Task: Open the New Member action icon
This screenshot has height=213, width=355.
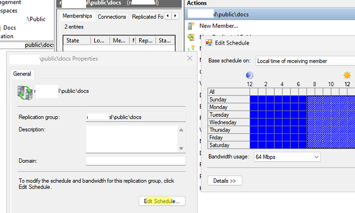Action: [x=191, y=26]
